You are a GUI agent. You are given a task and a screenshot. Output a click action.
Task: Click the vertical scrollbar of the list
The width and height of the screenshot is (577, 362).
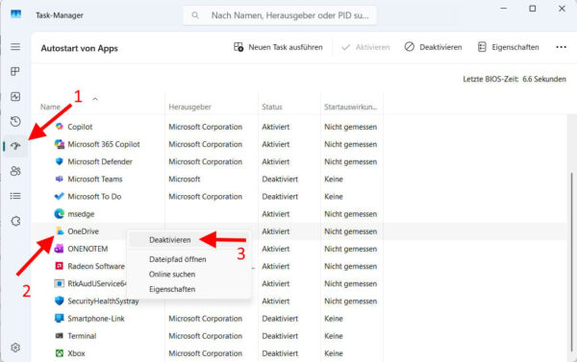[x=572, y=261]
